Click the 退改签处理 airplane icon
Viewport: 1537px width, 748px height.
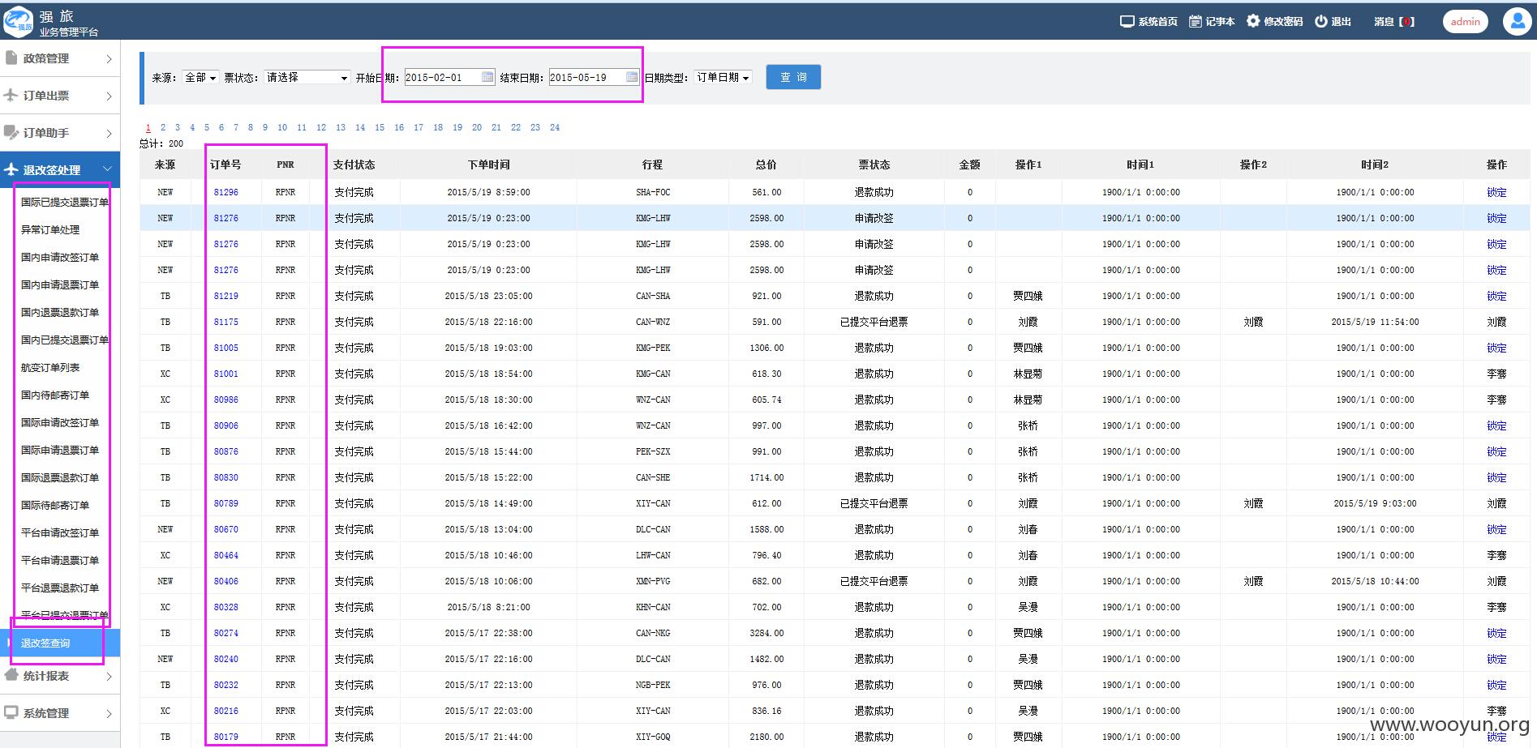click(x=11, y=169)
